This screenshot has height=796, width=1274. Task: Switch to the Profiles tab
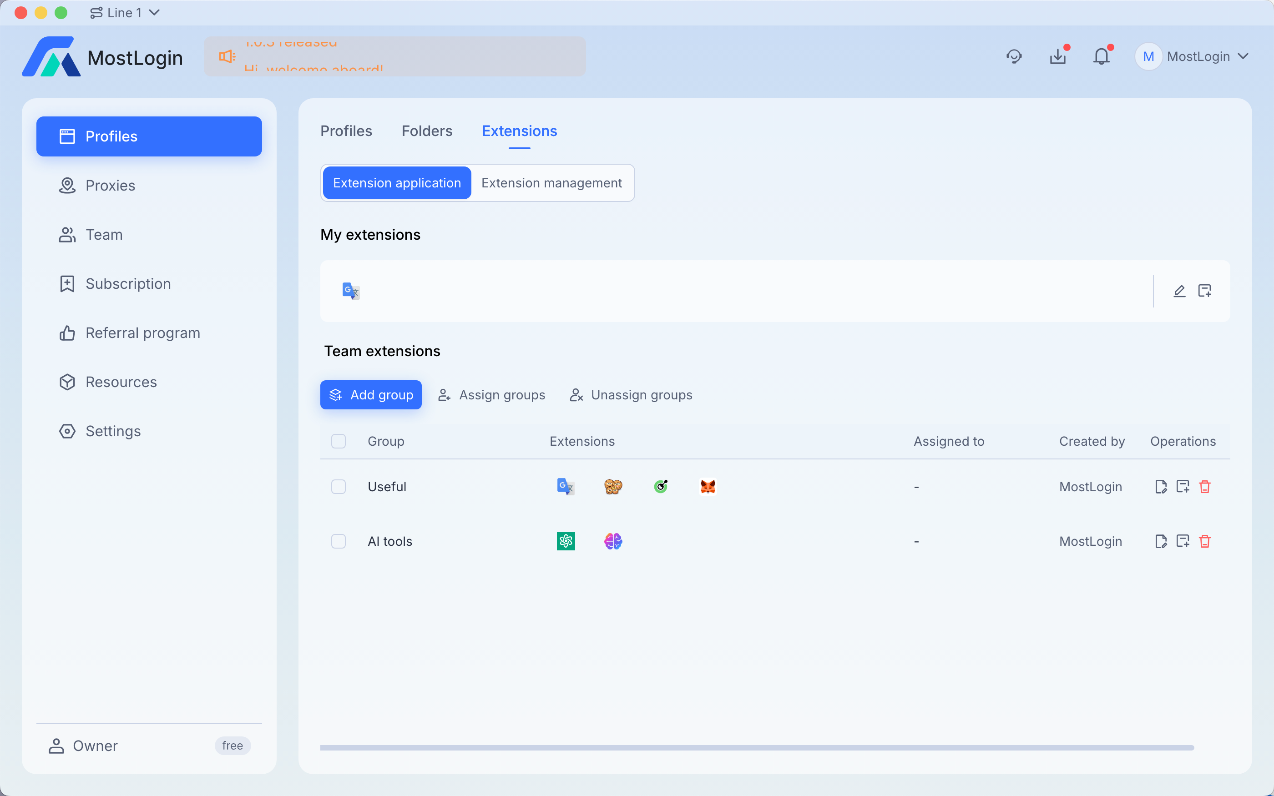coord(346,131)
